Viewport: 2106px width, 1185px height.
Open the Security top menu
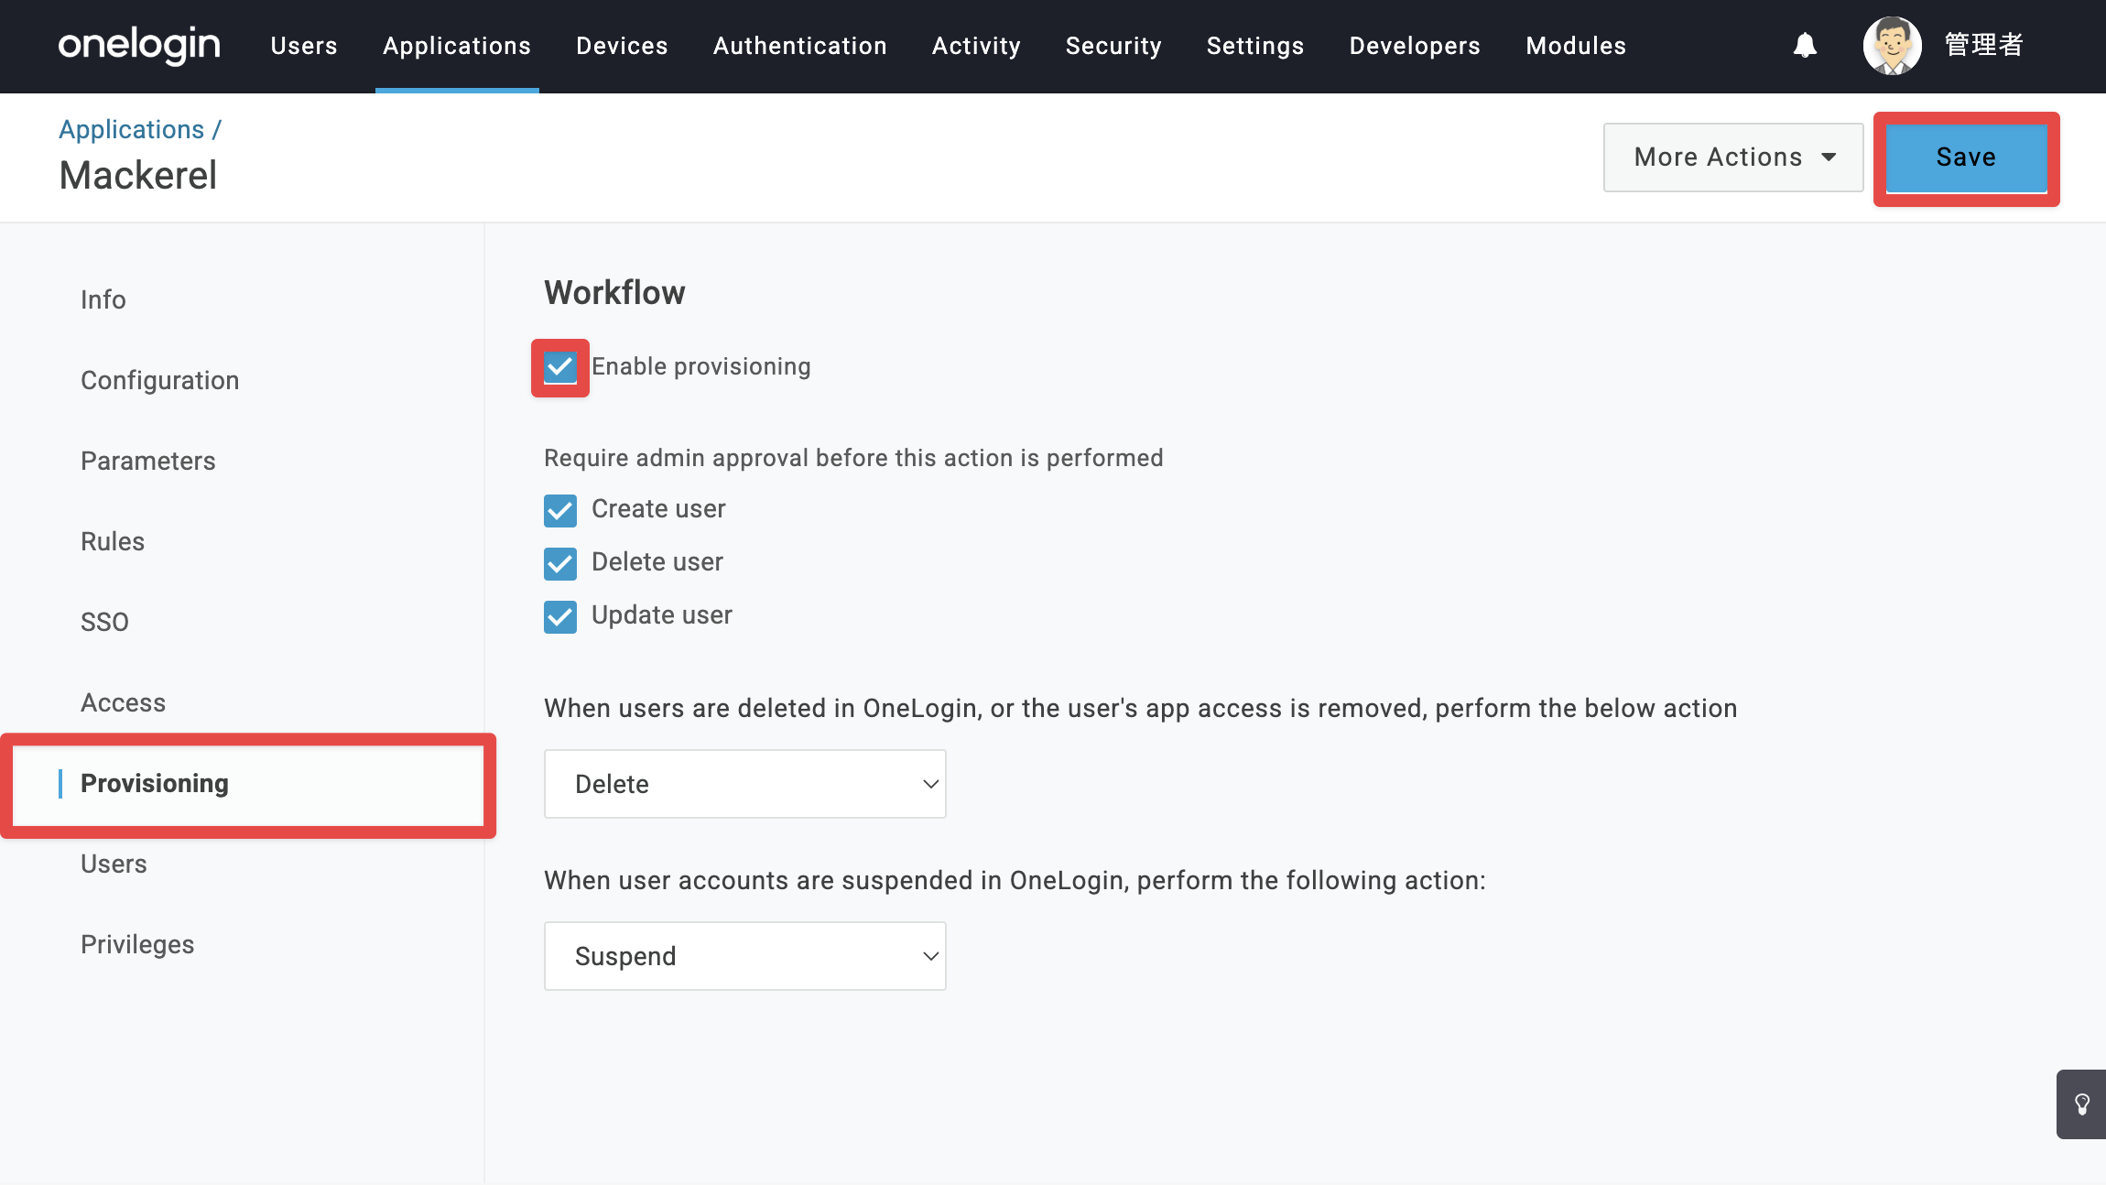tap(1113, 46)
